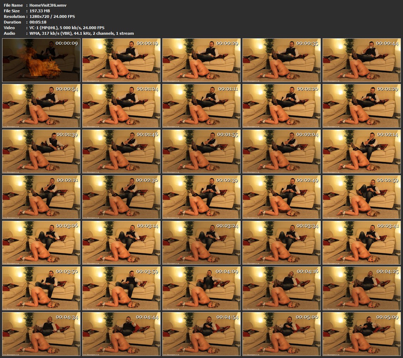Select the thumbnail marked 00:03:24
The image size is (403, 358).
click(x=202, y=243)
